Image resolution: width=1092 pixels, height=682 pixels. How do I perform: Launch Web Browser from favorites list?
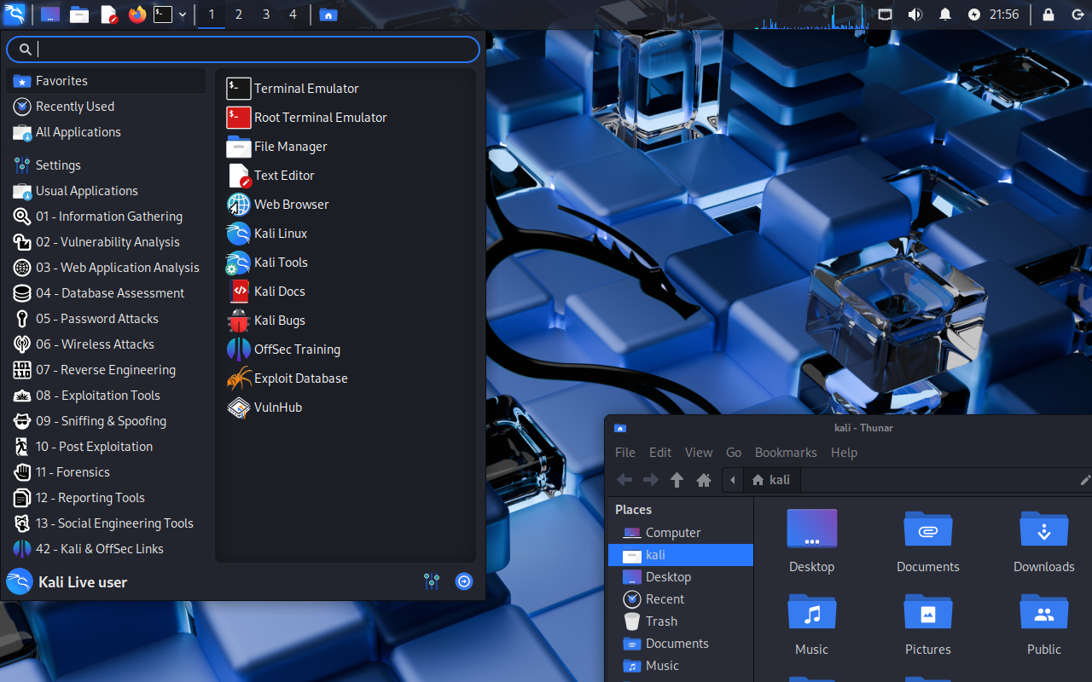coord(346,205)
